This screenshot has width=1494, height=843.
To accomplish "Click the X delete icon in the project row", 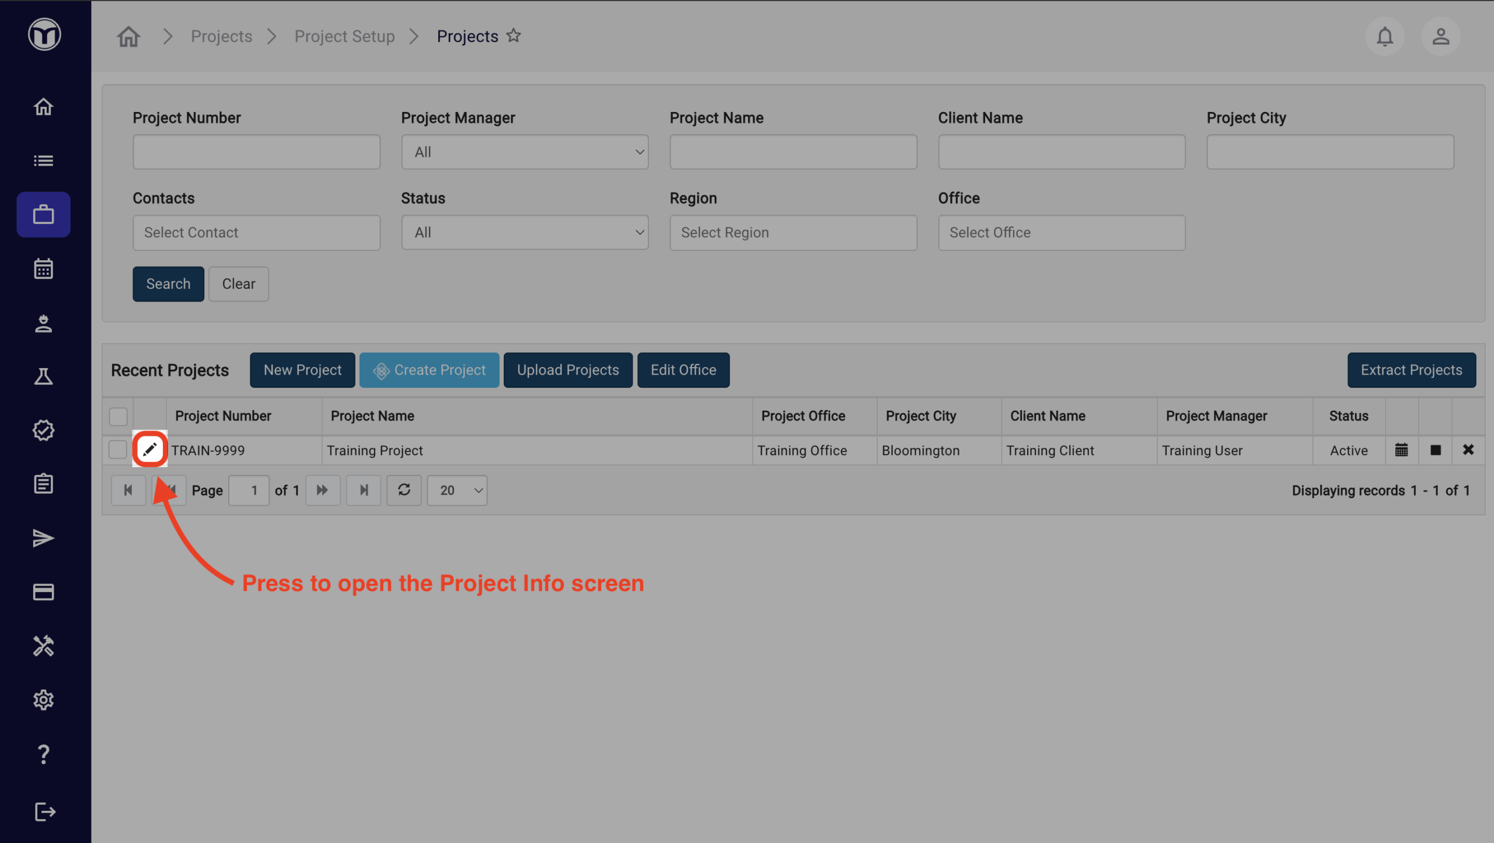I will pyautogui.click(x=1468, y=450).
